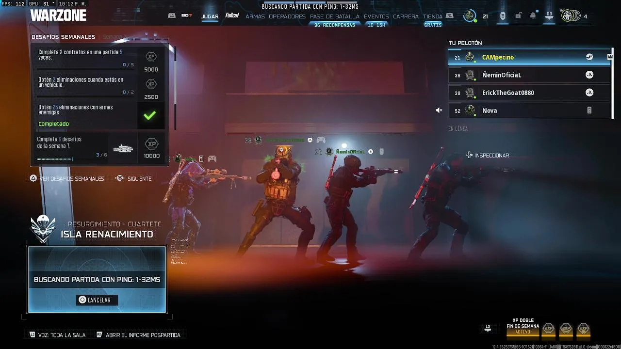621x349 pixels.
Task: Select Nova row in squad list
Action: coord(529,111)
